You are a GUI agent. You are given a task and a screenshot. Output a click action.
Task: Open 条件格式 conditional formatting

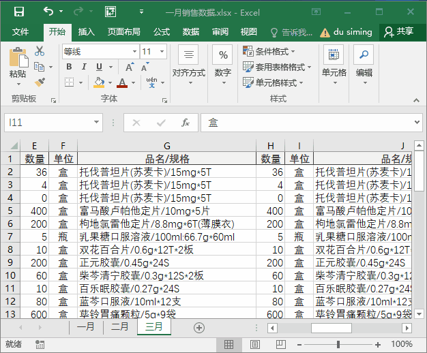pos(269,51)
